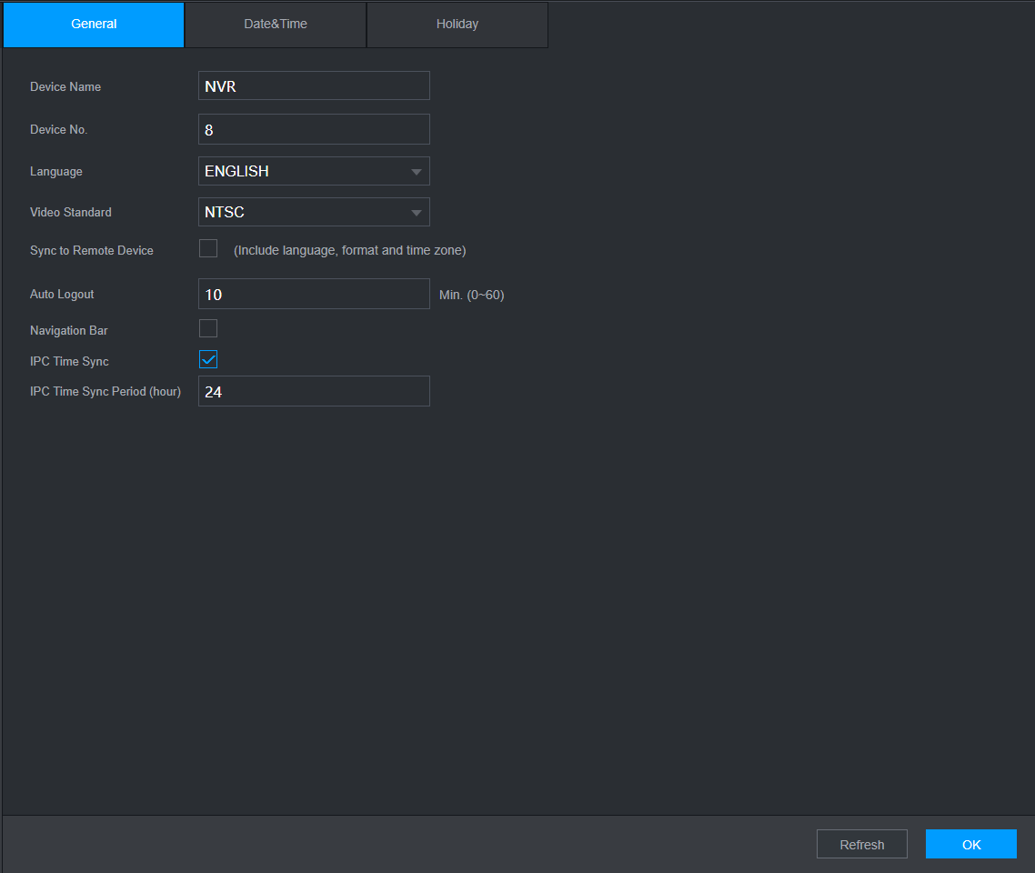Click the Video Standard dropdown arrow

[x=416, y=213]
